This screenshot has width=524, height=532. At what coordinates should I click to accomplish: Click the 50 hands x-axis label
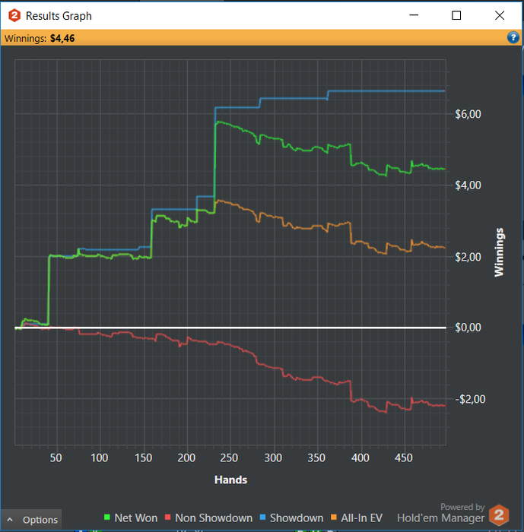tap(56, 458)
